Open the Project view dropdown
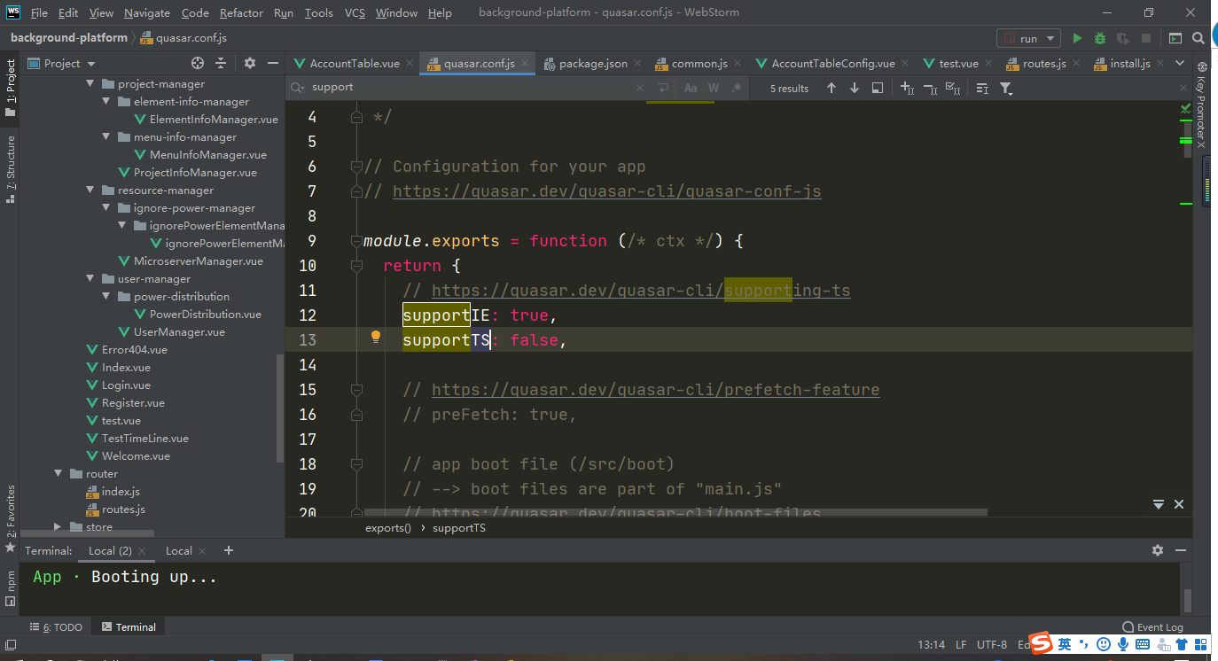 62,63
